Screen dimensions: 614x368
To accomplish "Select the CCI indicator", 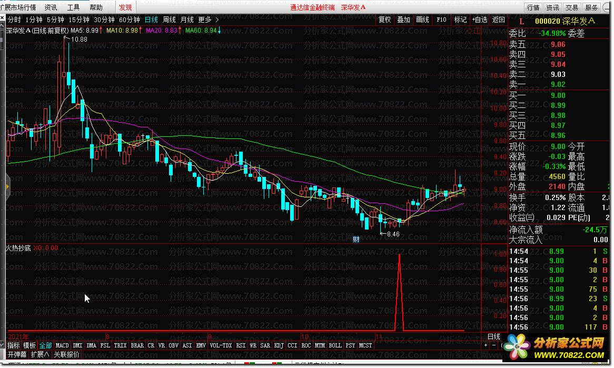I will [292, 345].
